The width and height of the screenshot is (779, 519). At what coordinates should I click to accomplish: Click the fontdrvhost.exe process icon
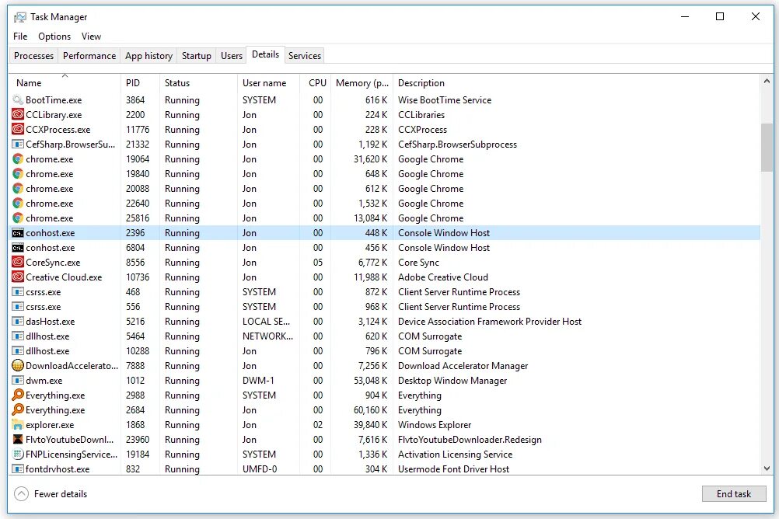point(18,468)
